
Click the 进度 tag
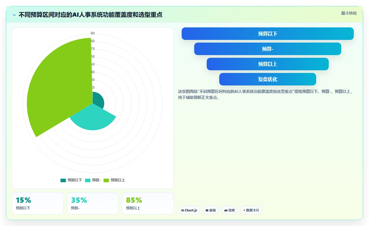tap(229, 210)
